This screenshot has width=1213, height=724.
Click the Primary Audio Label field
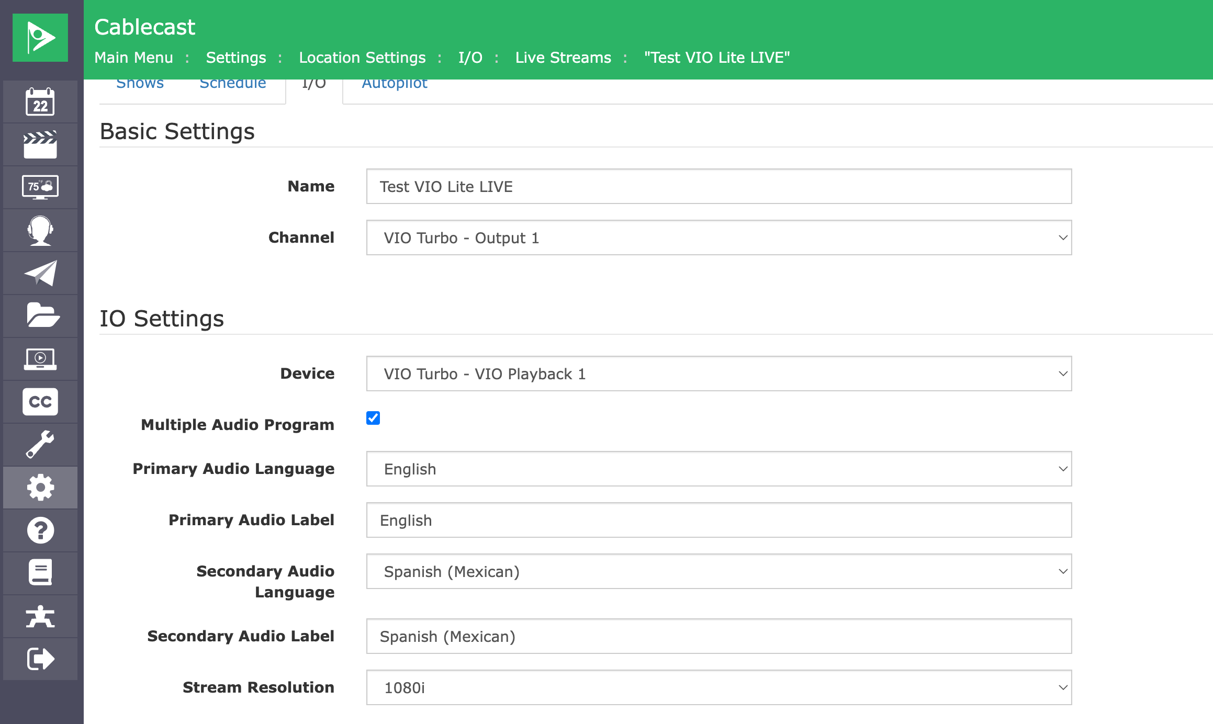tap(719, 520)
